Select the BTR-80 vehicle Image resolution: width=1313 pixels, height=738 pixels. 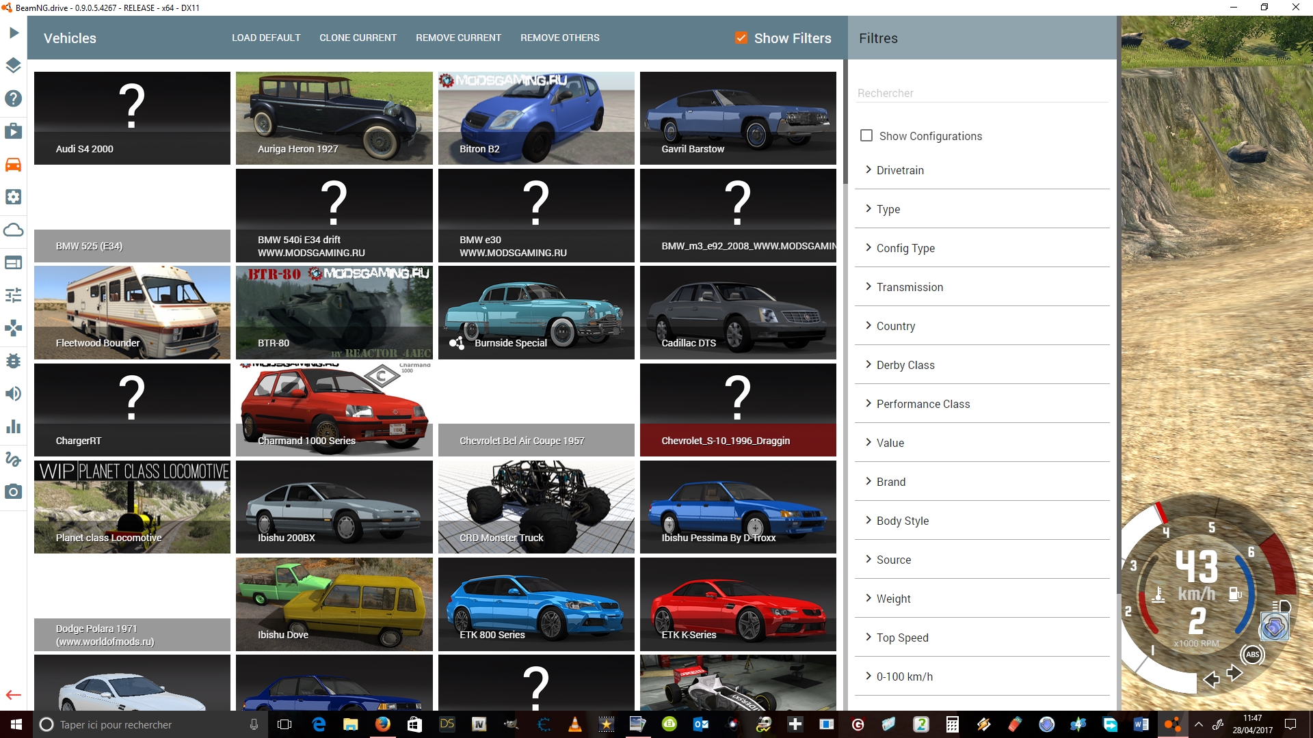334,312
